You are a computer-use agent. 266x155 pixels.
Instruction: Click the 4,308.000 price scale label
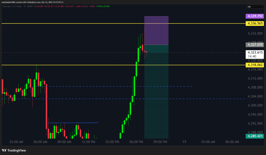[255, 87]
